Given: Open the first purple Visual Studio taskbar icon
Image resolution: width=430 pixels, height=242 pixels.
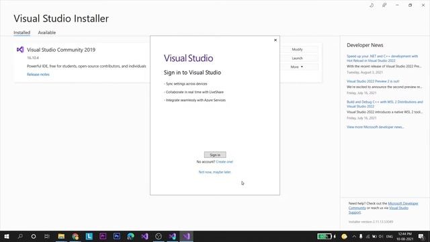Looking at the screenshot, I should click(x=144, y=236).
